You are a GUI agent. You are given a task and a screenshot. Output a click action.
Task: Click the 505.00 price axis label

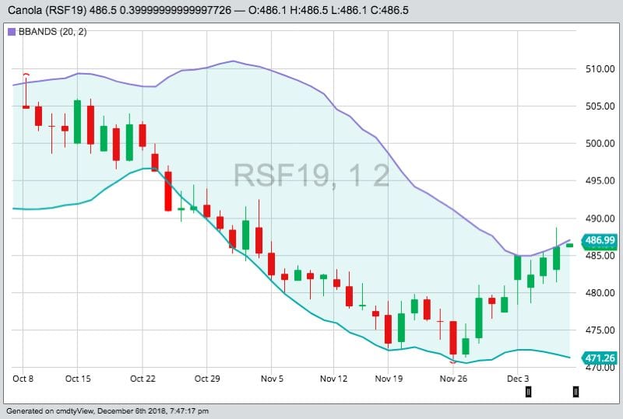tap(600, 106)
